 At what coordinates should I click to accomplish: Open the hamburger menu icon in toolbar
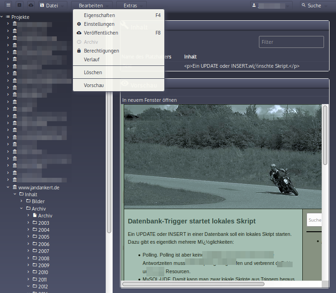[x=8, y=5]
